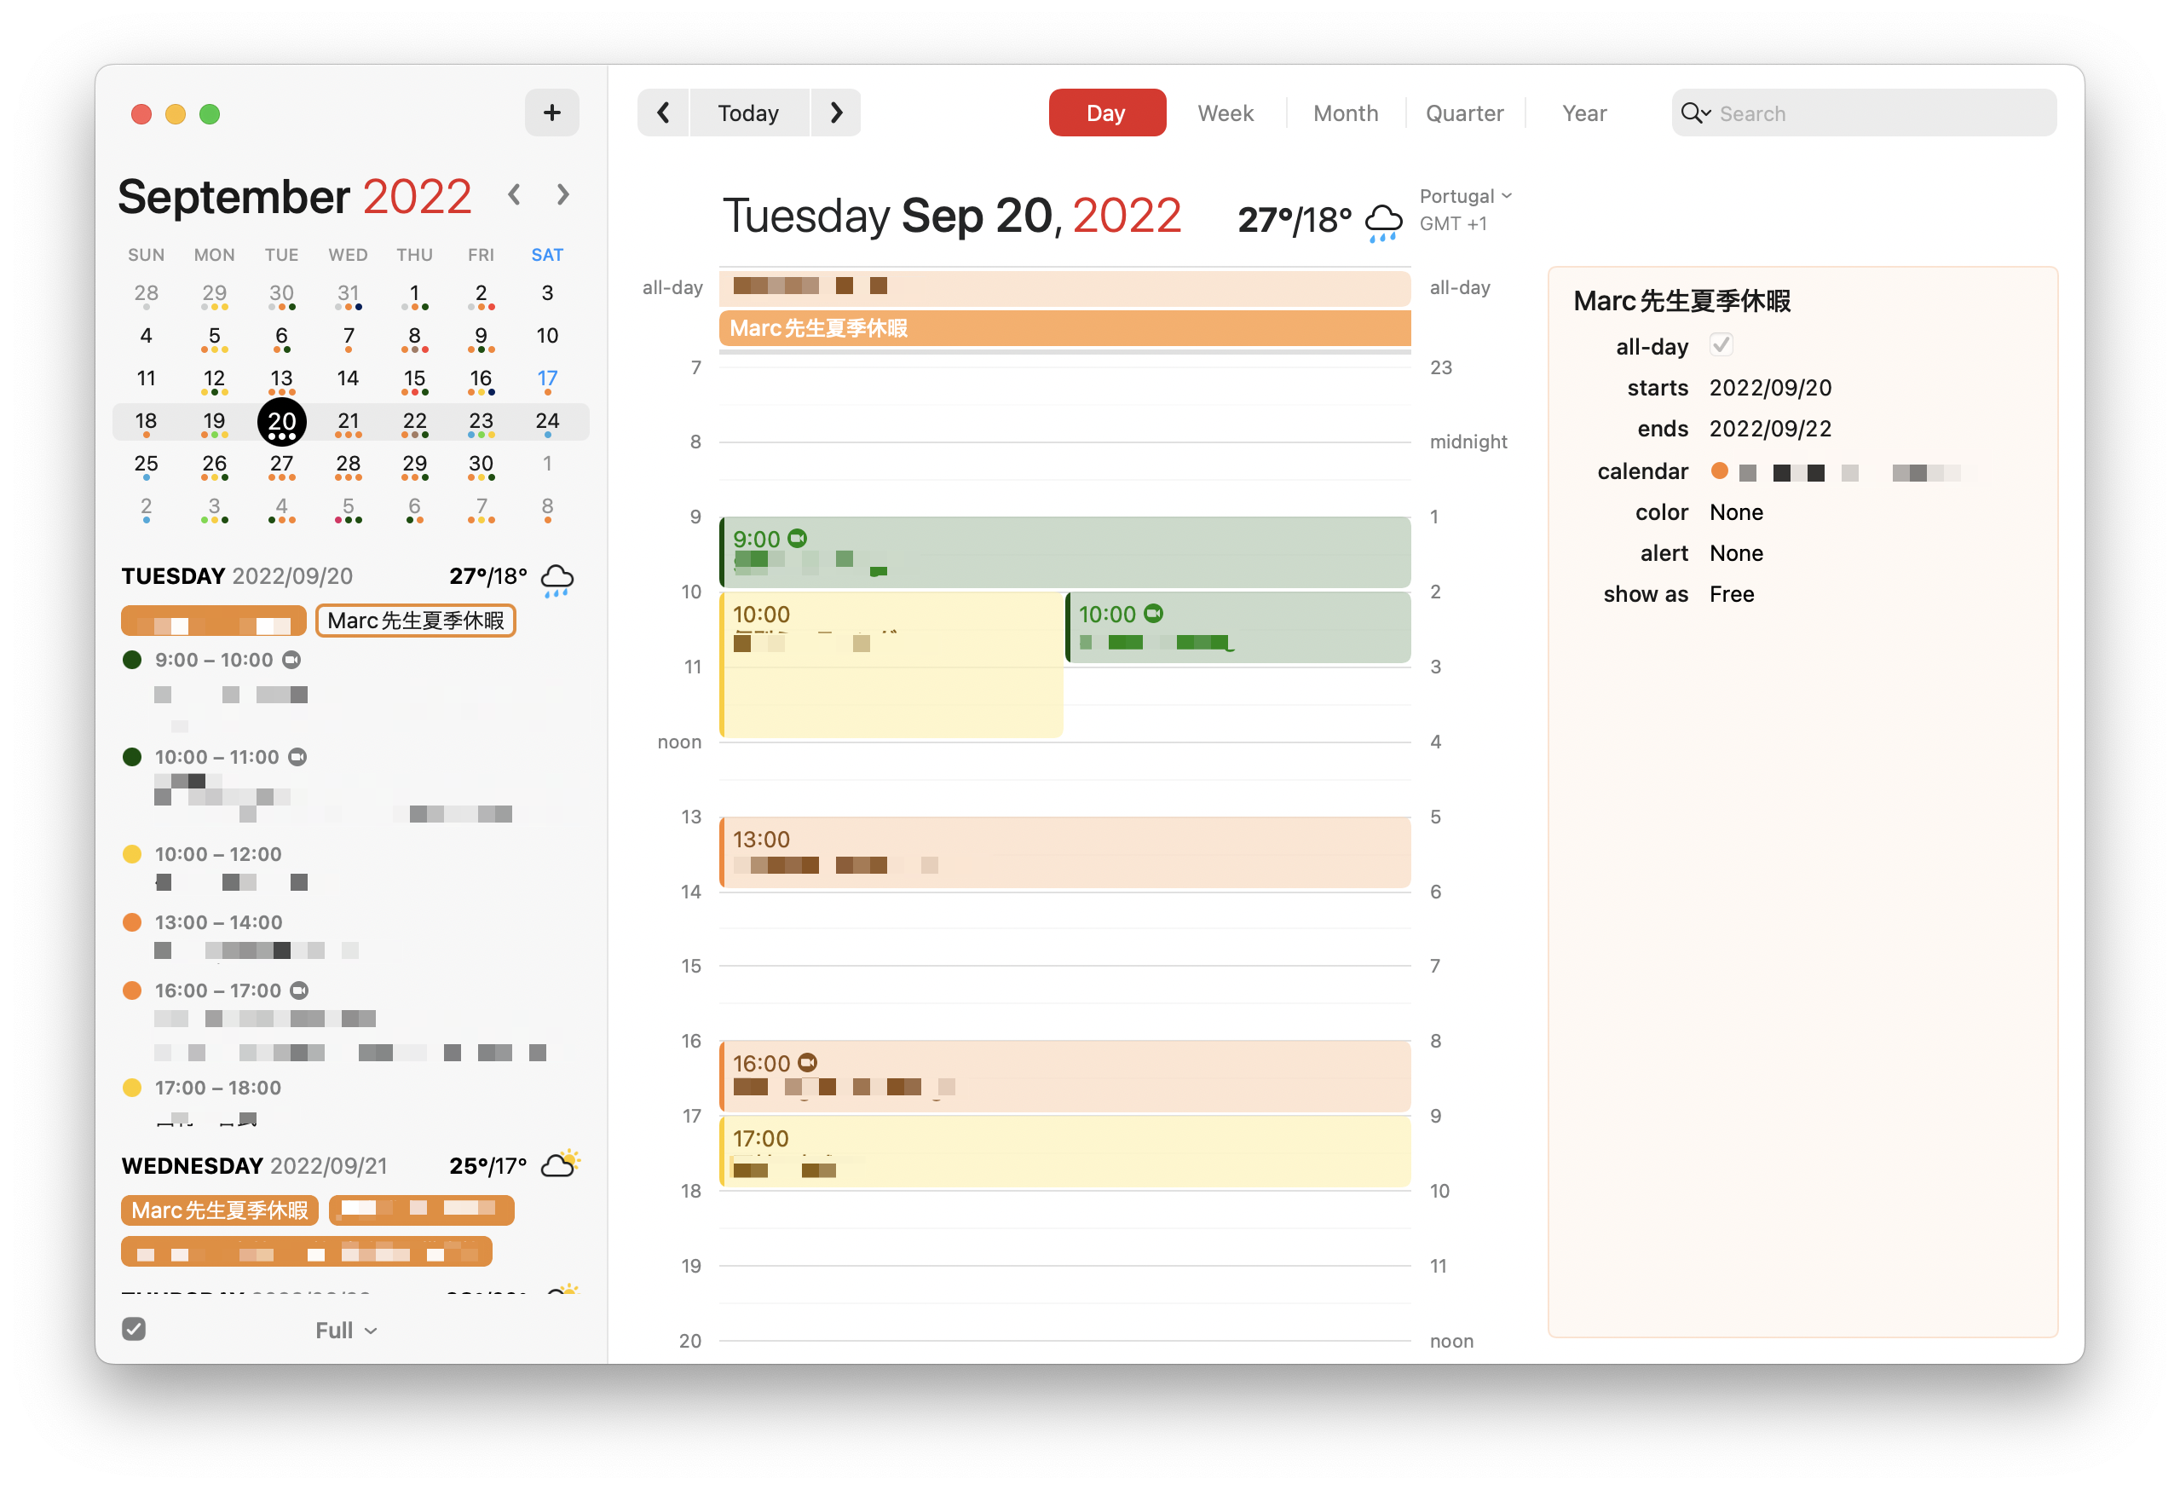This screenshot has width=2180, height=1490.
Task: Go to next day with right arrow
Action: [836, 113]
